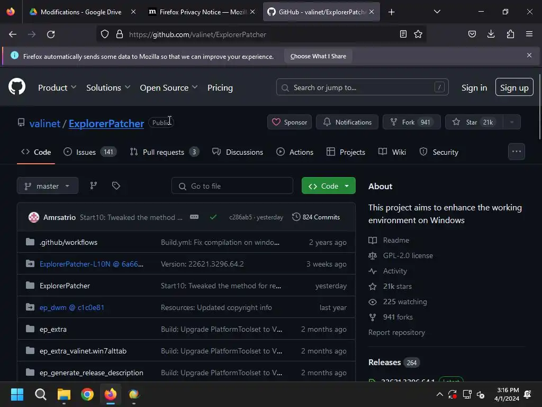Click the Sign in link
Viewport: 542px width, 407px height.
tap(474, 87)
